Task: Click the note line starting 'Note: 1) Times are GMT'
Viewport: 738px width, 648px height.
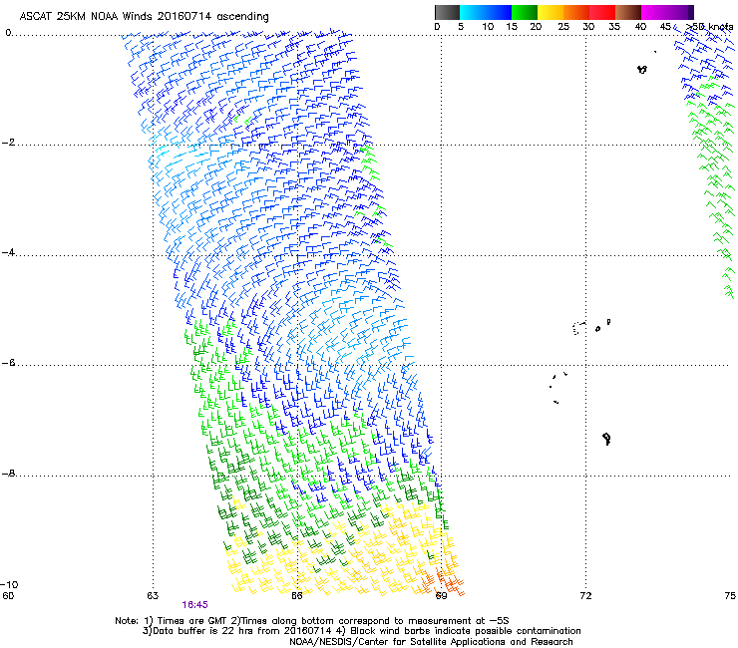Action: pyautogui.click(x=312, y=621)
